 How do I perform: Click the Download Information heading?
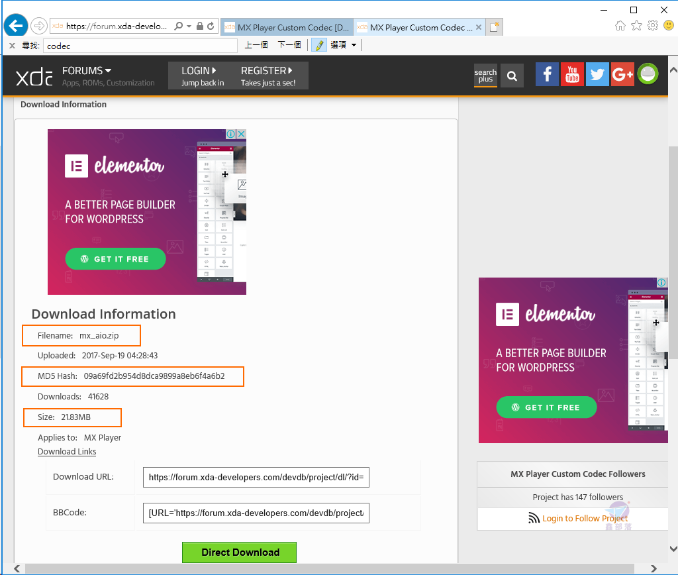[x=104, y=314]
